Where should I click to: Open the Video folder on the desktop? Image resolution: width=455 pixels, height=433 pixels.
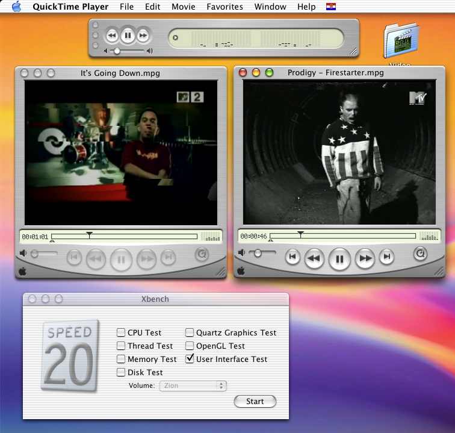tap(401, 41)
